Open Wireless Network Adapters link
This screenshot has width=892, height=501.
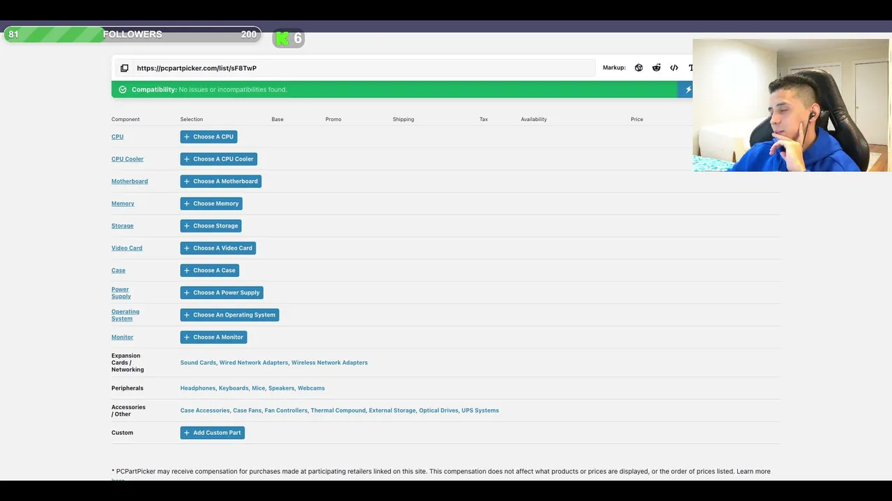click(x=330, y=363)
